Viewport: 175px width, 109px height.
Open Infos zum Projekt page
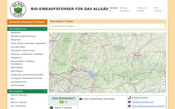142,9
